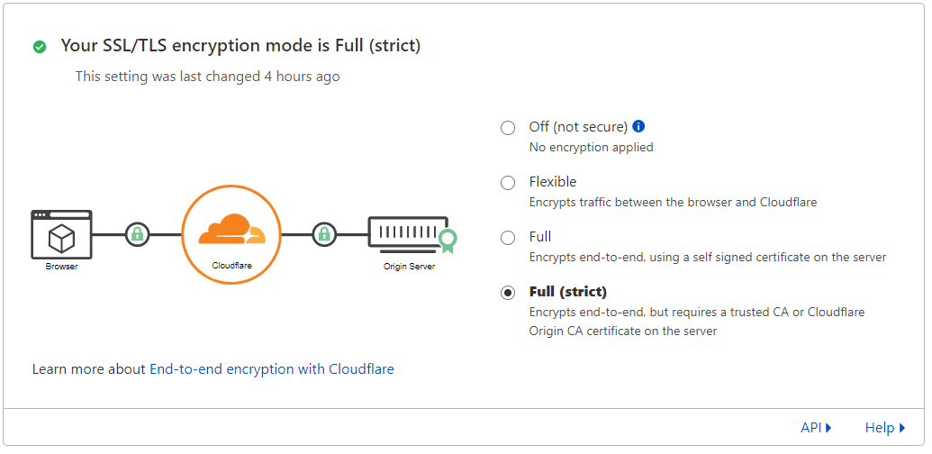Click the orange Cloudflare cloud logo
932x454 pixels.
[x=231, y=230]
